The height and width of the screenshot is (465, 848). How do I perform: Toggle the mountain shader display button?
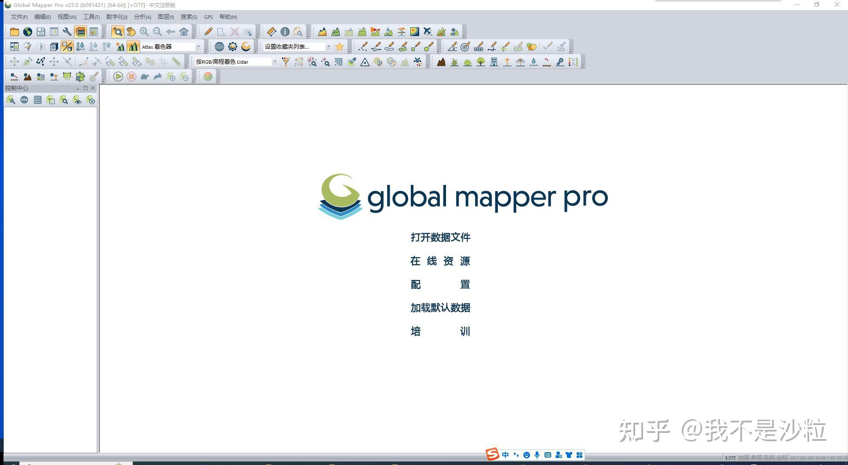(133, 46)
